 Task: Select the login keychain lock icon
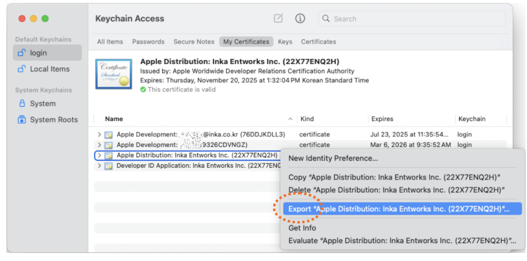[22, 53]
